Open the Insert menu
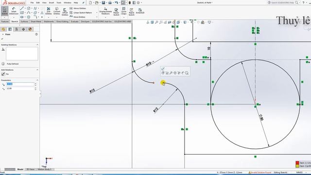311x175 pixels. [52, 3]
